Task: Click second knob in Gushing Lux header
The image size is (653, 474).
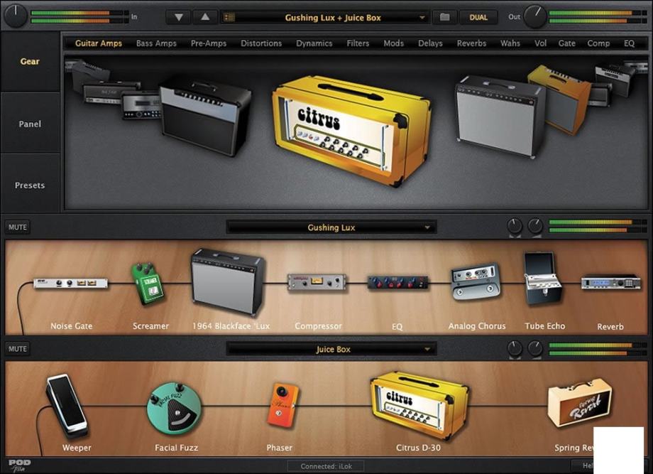Action: pyautogui.click(x=535, y=227)
